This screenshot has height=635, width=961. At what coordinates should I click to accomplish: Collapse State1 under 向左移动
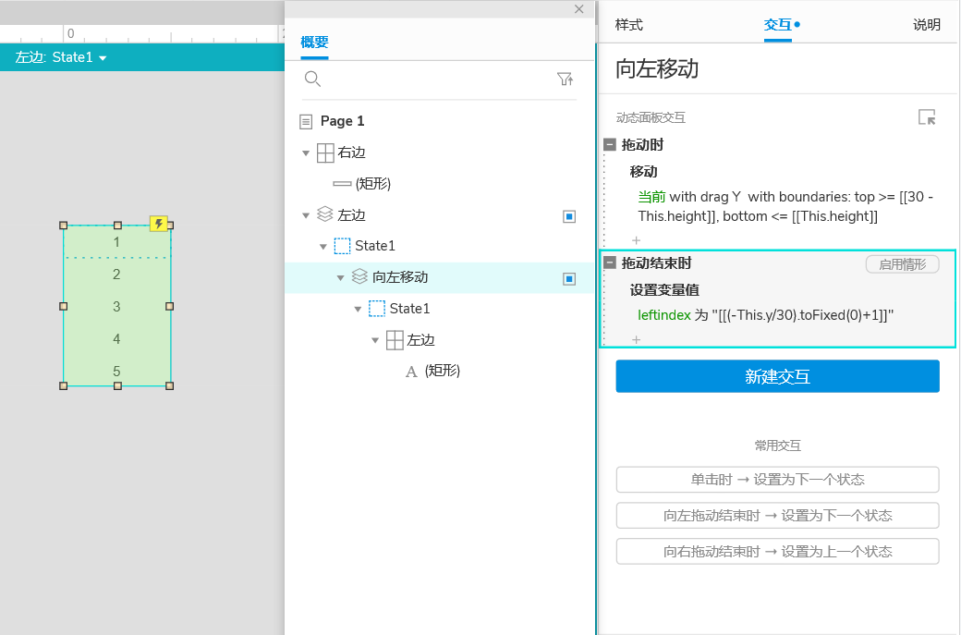pos(358,309)
